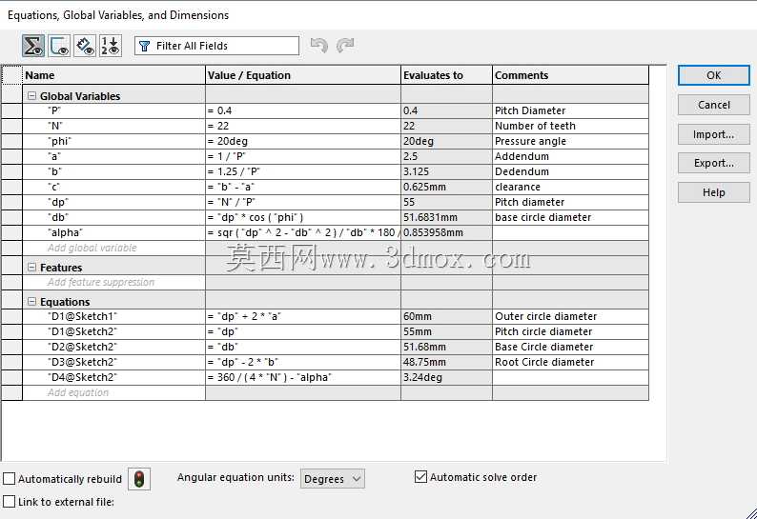Click the = 1.25 / "P" equation cell
Viewport: 757px width, 519px height.
tap(303, 171)
